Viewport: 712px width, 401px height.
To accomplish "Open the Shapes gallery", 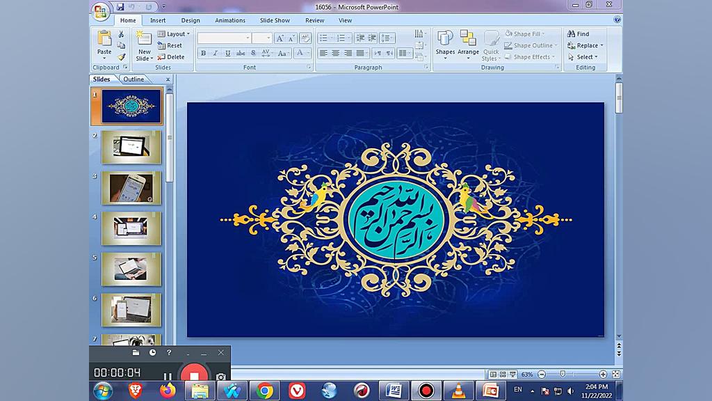I will (x=445, y=45).
